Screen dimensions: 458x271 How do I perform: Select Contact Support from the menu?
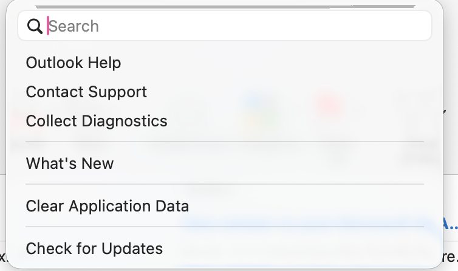click(86, 92)
